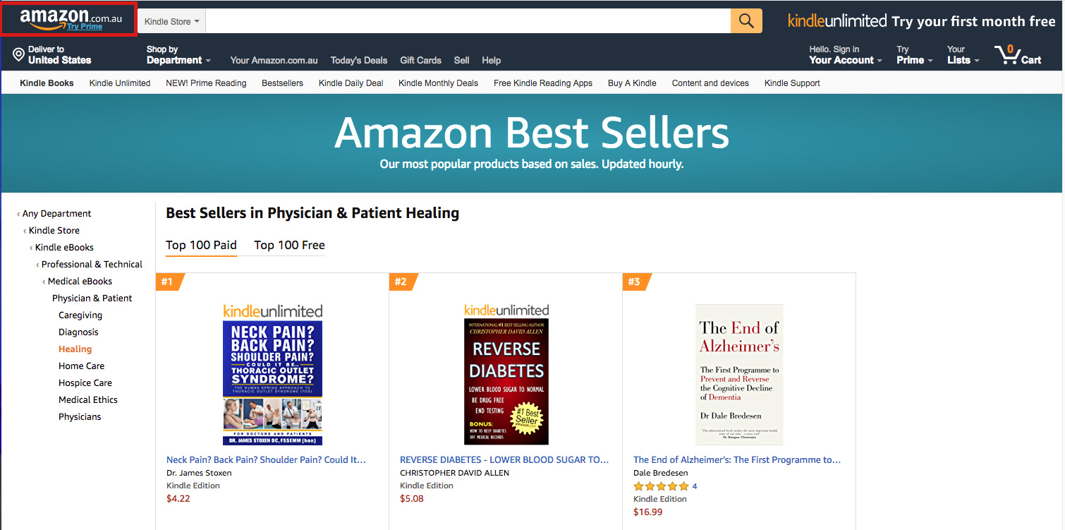
Task: Select the Kindle Daily Deal menu item
Action: (351, 83)
